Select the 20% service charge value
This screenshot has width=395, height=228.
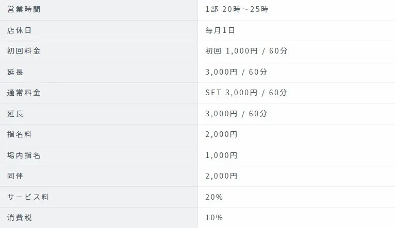pyautogui.click(x=214, y=197)
